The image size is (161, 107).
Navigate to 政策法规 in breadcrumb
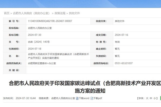[60, 13]
